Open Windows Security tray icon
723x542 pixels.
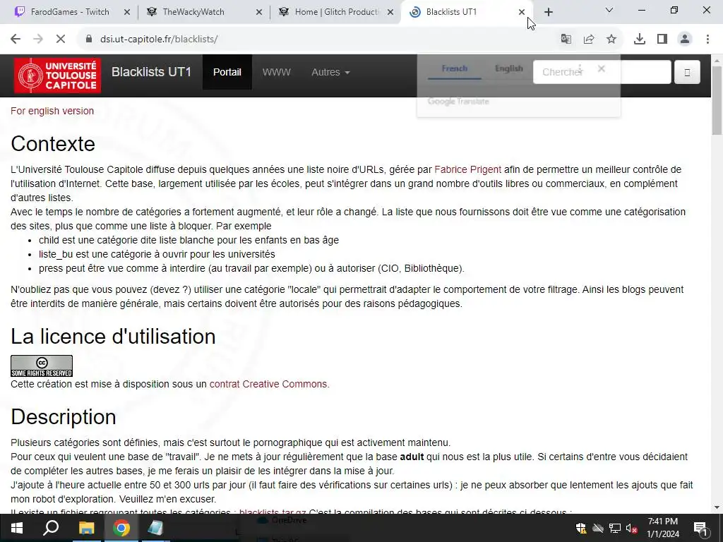coord(580,528)
